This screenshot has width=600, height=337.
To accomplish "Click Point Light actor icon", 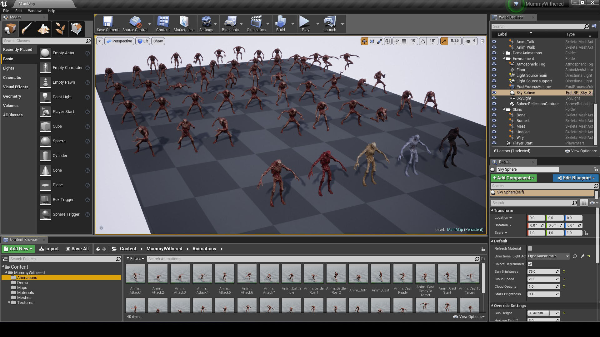I will [x=45, y=97].
